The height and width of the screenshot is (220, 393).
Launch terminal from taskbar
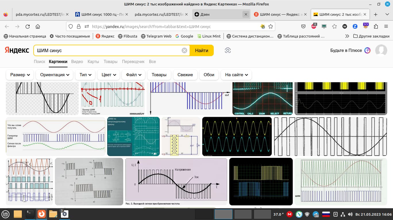coord(30,214)
